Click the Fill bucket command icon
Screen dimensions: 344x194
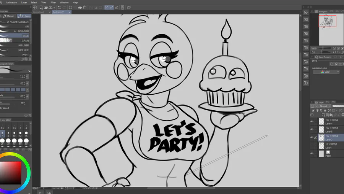(80, 8)
